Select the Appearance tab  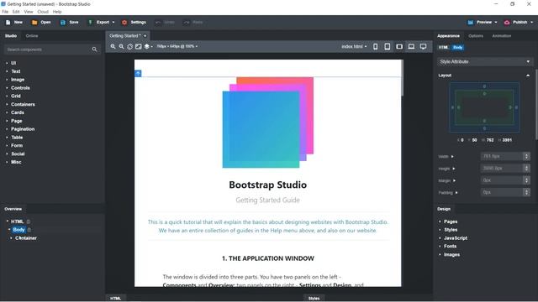tap(448, 36)
